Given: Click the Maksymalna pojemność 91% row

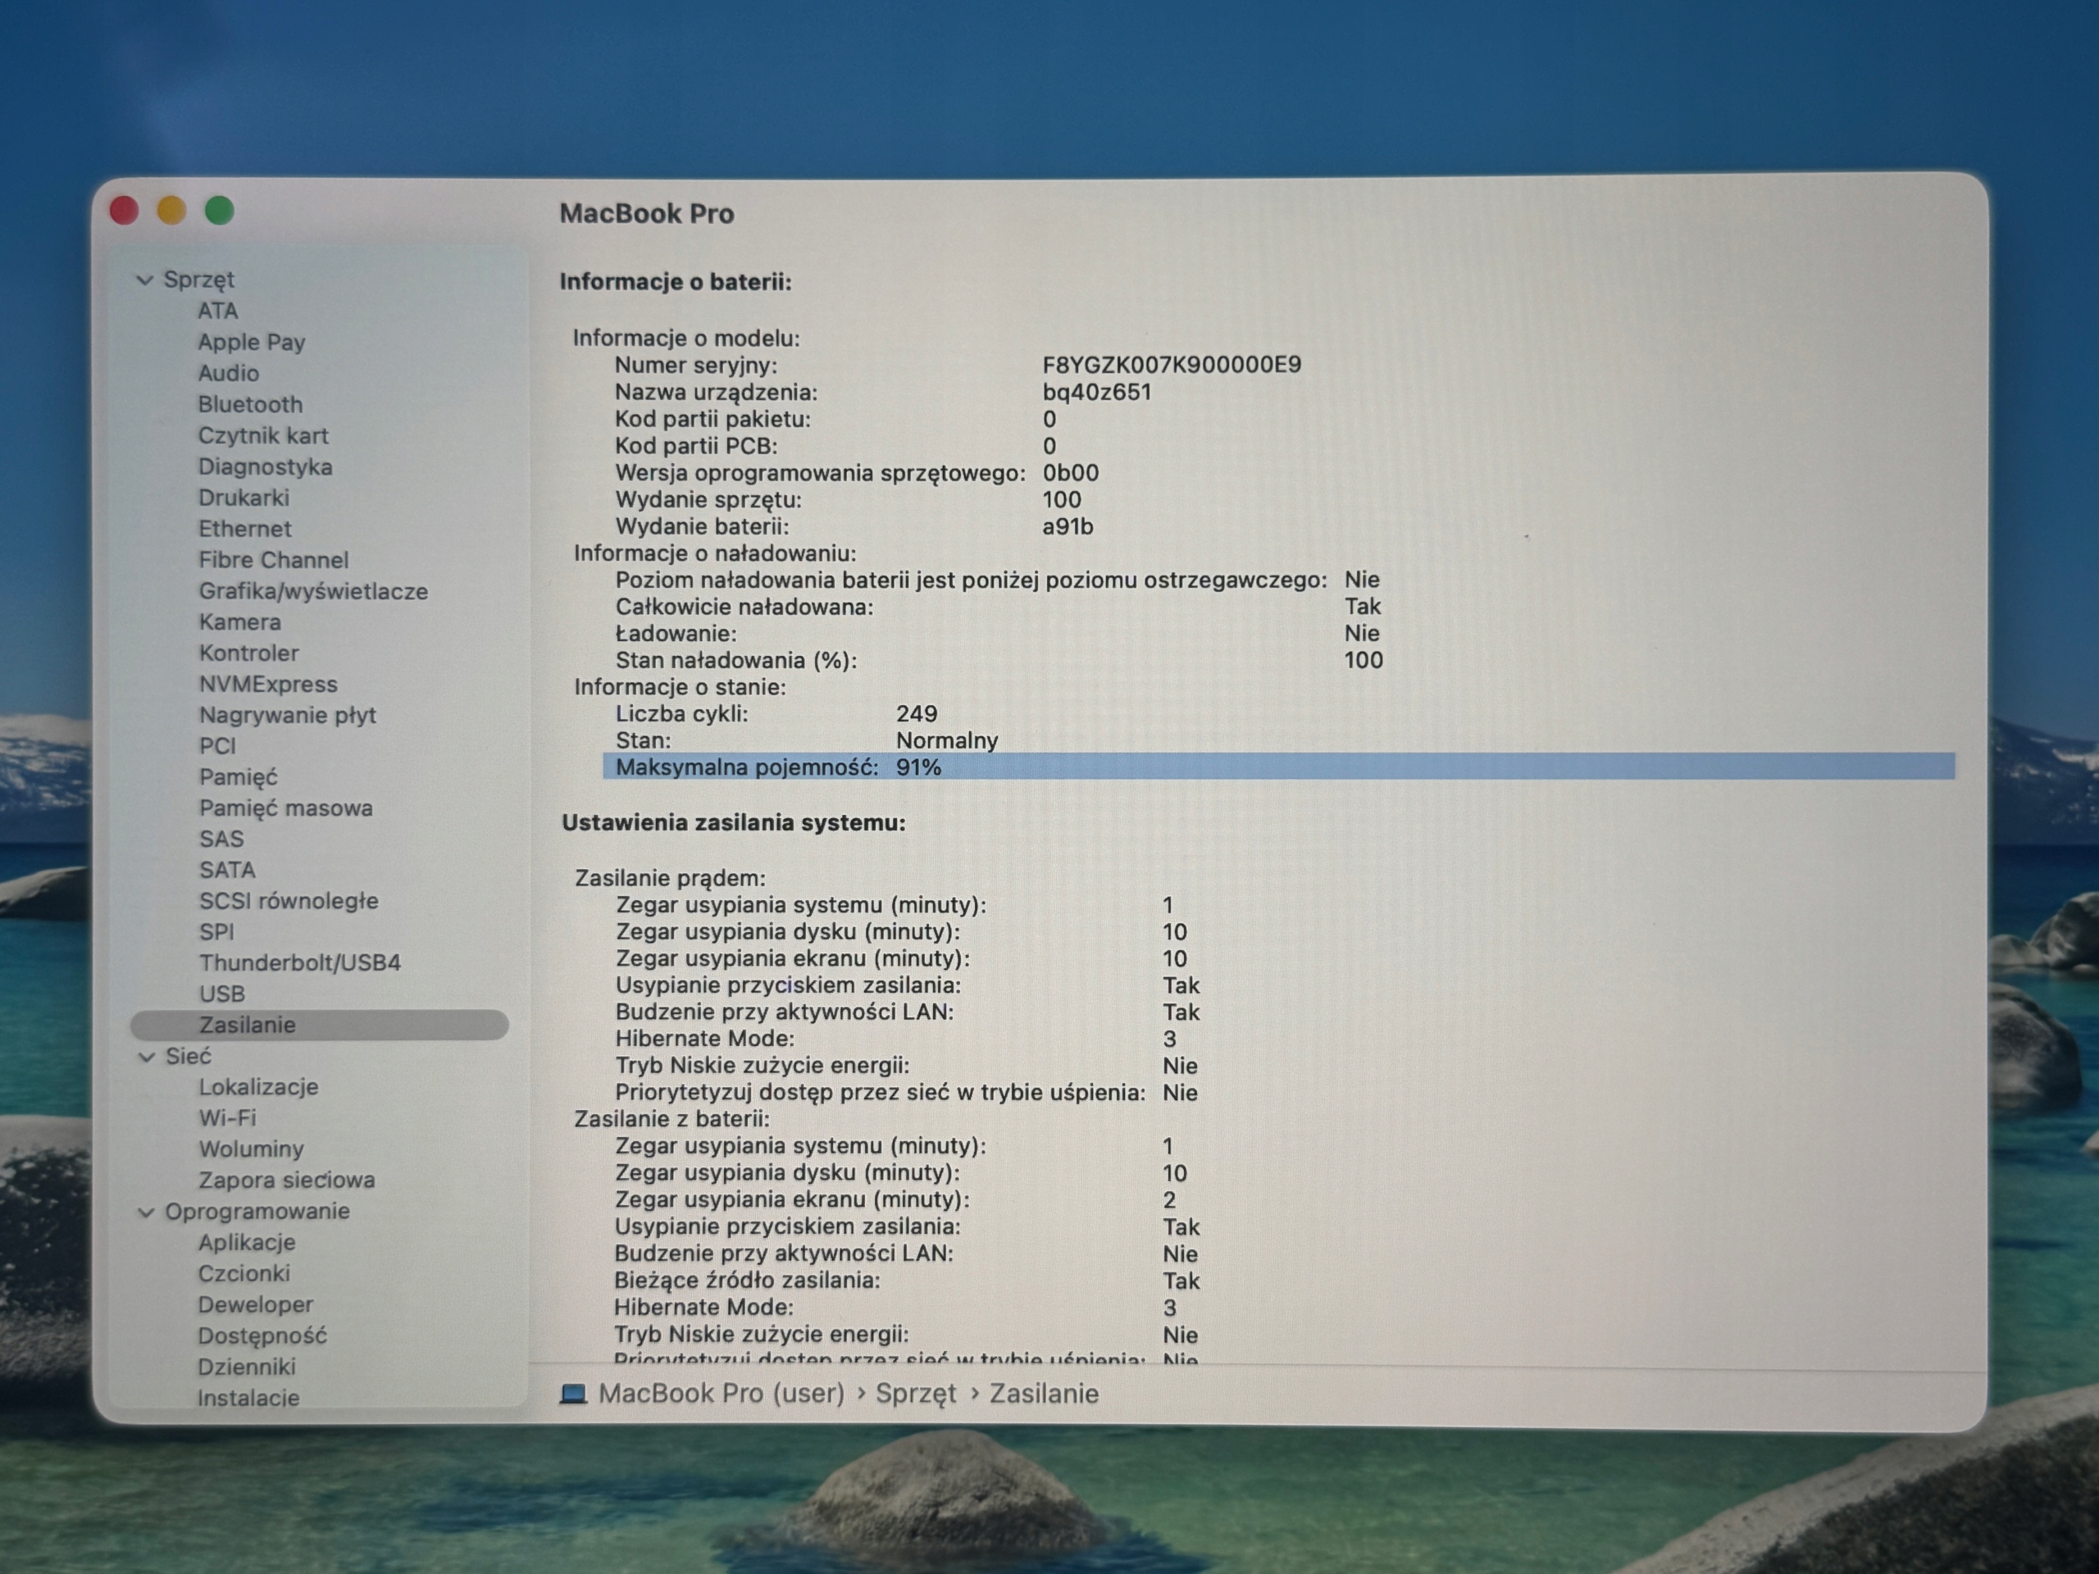Looking at the screenshot, I should 1278,767.
